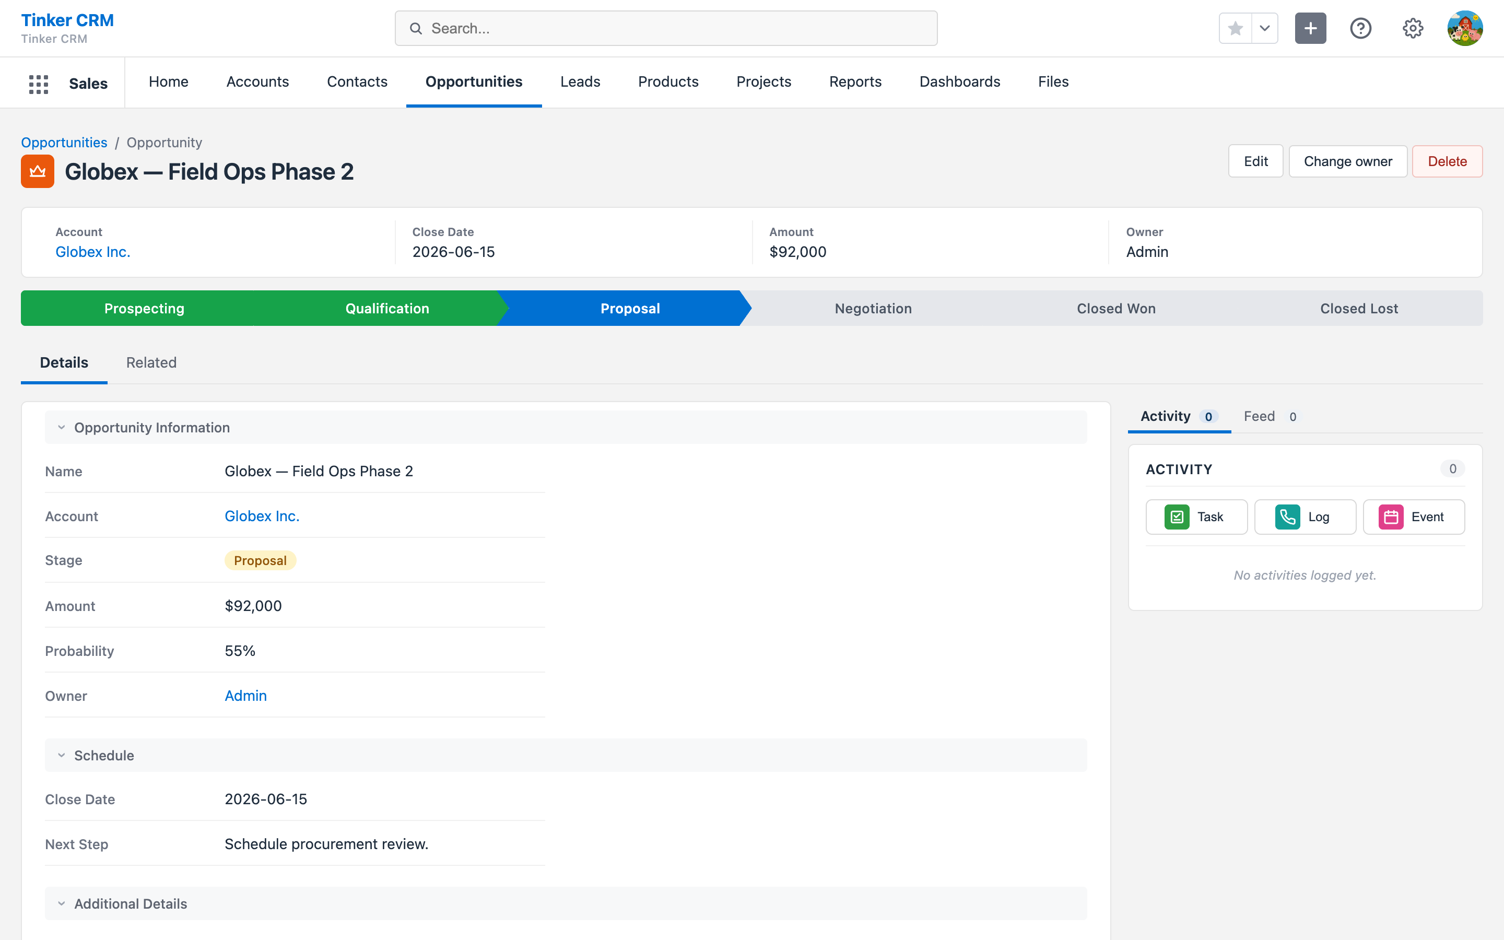Mark stage as Closed Won
1504x940 pixels.
tap(1115, 308)
